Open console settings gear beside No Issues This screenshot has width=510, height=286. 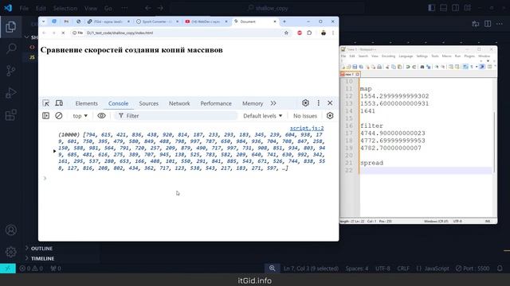(330, 115)
